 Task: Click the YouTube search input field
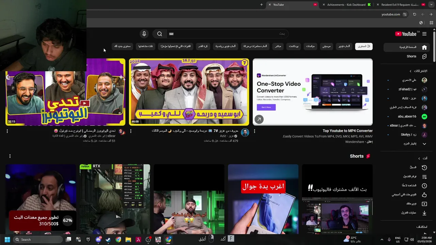point(228,34)
